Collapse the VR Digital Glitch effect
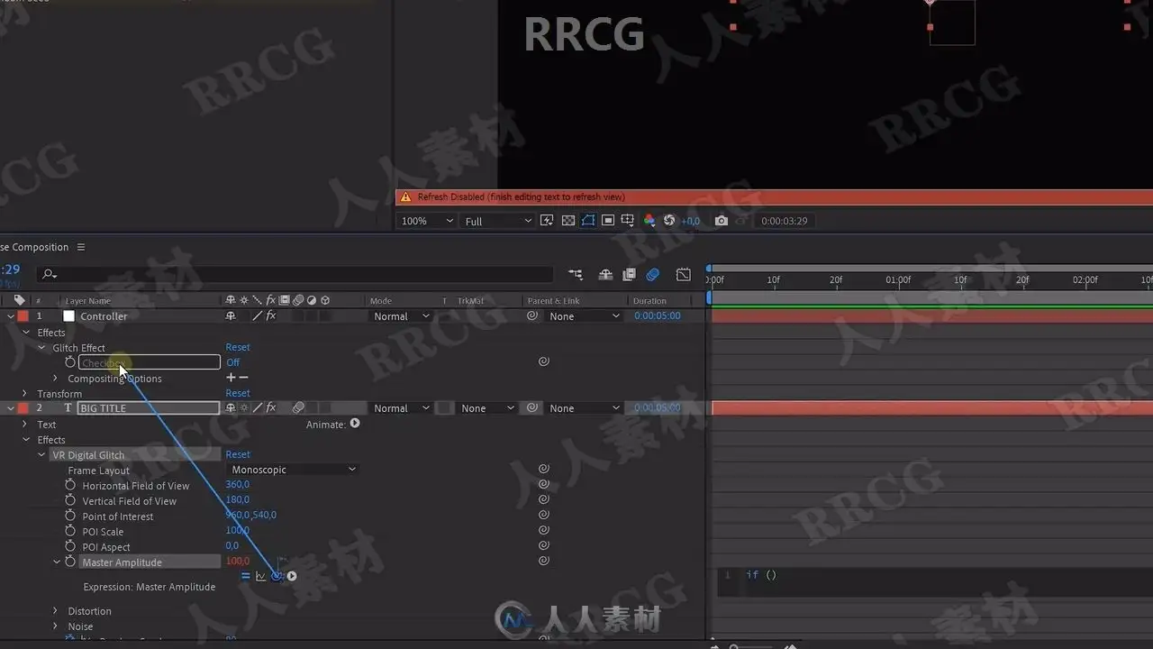The width and height of the screenshot is (1153, 649). tap(41, 455)
